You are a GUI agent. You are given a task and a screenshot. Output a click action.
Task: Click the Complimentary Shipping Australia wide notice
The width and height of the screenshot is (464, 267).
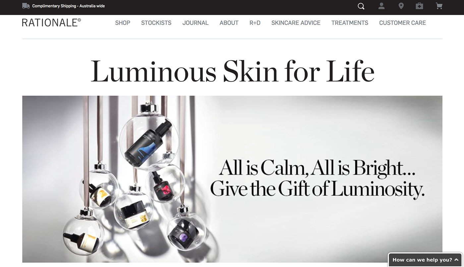point(69,6)
